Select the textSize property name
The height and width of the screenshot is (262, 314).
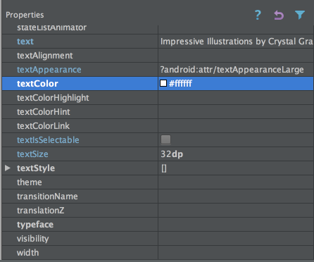tap(32, 154)
